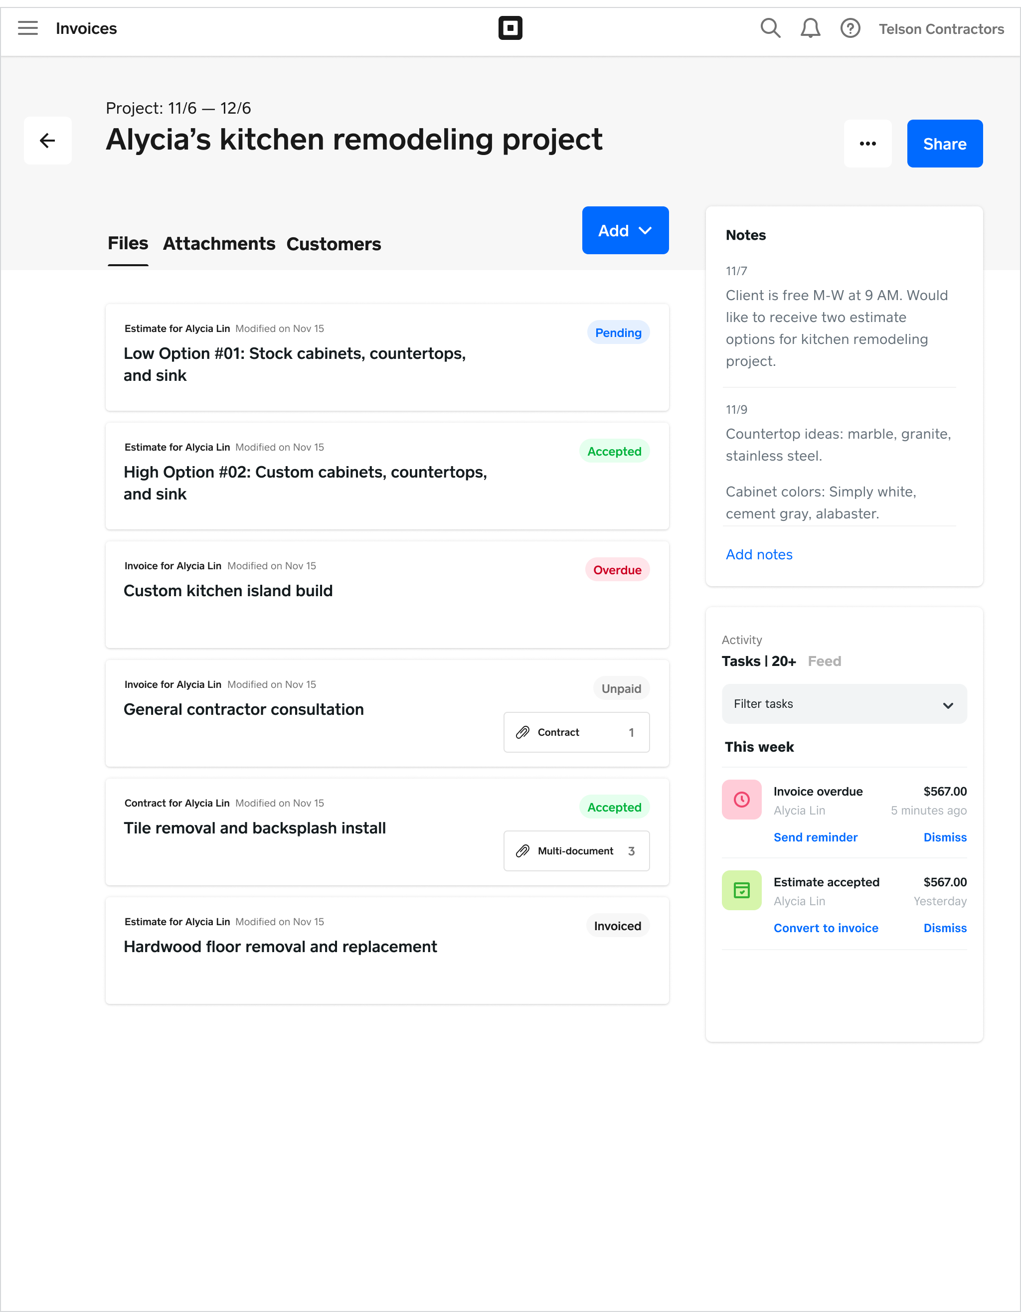Click the green estimate accepted icon
The width and height of the screenshot is (1021, 1312).
[741, 890]
